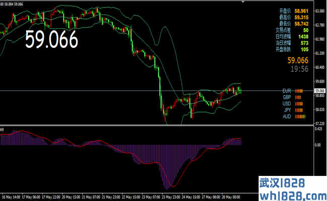
Task: Click the 日均波幅 value 1438
Action: click(x=303, y=37)
